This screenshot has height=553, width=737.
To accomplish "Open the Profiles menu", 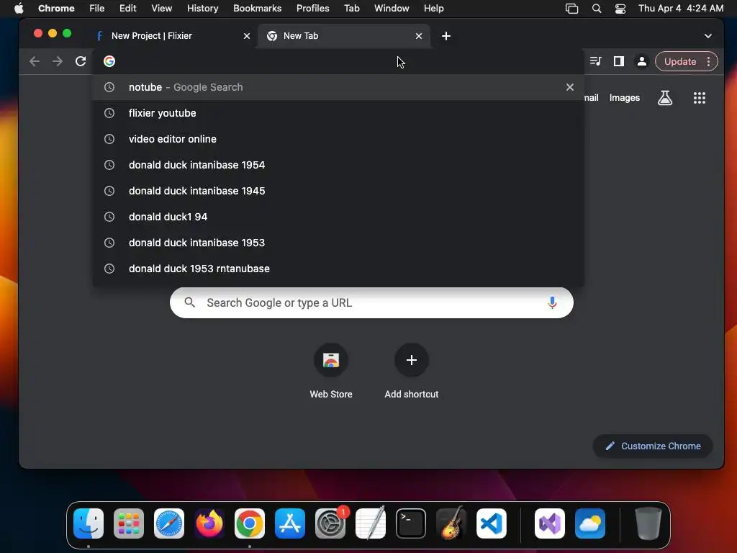I will click(312, 8).
